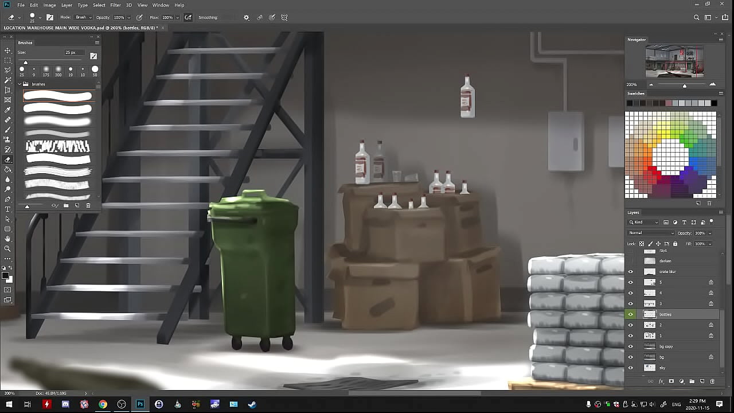Click the symmetry butterfly icon in options bar
The height and width of the screenshot is (413, 734).
(x=284, y=17)
